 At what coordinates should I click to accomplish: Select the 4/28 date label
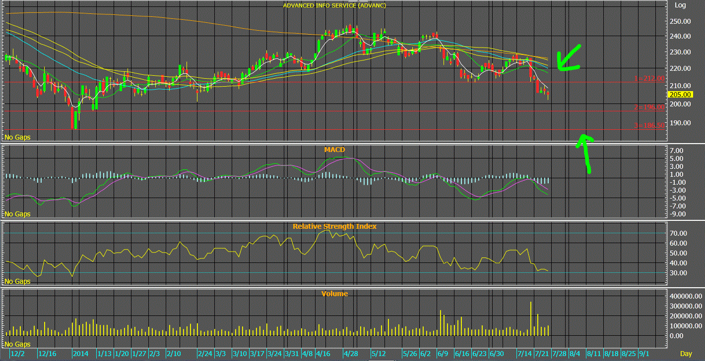point(351,354)
